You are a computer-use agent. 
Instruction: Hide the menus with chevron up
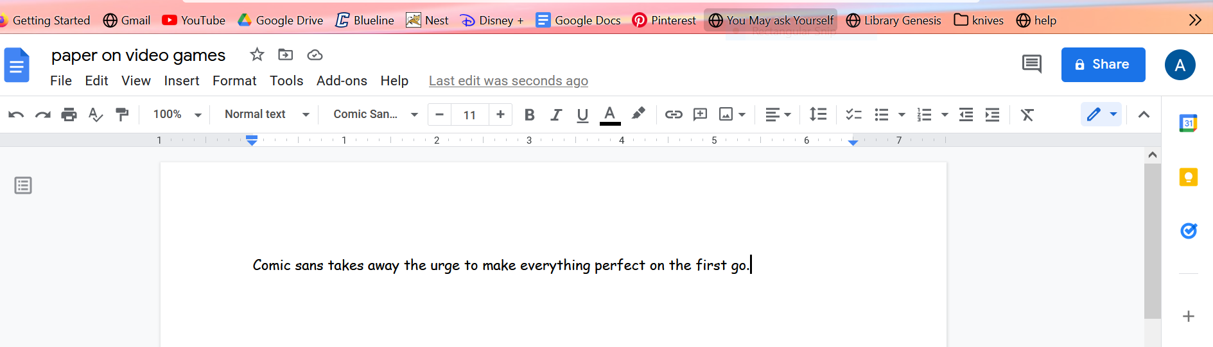[x=1144, y=115]
